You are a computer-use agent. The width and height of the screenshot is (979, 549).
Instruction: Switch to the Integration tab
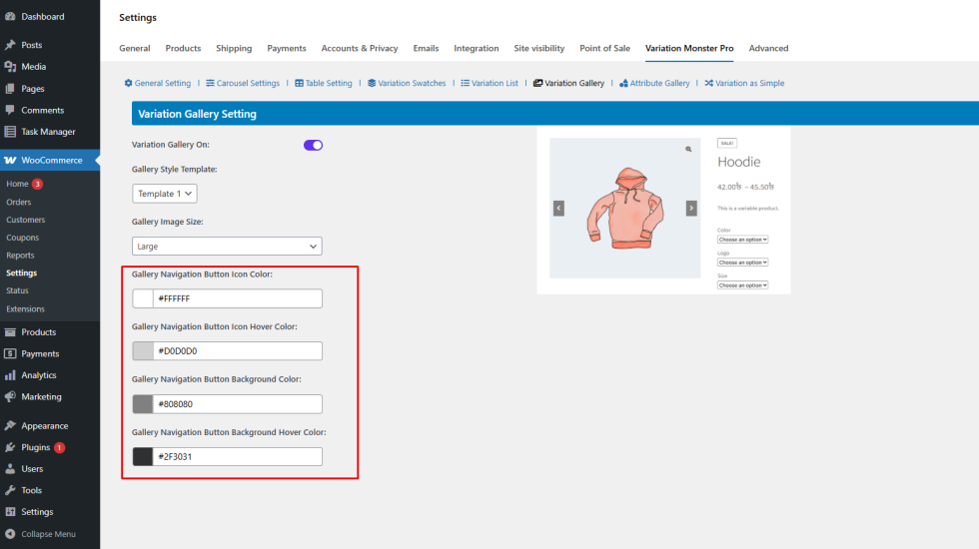[x=477, y=48]
